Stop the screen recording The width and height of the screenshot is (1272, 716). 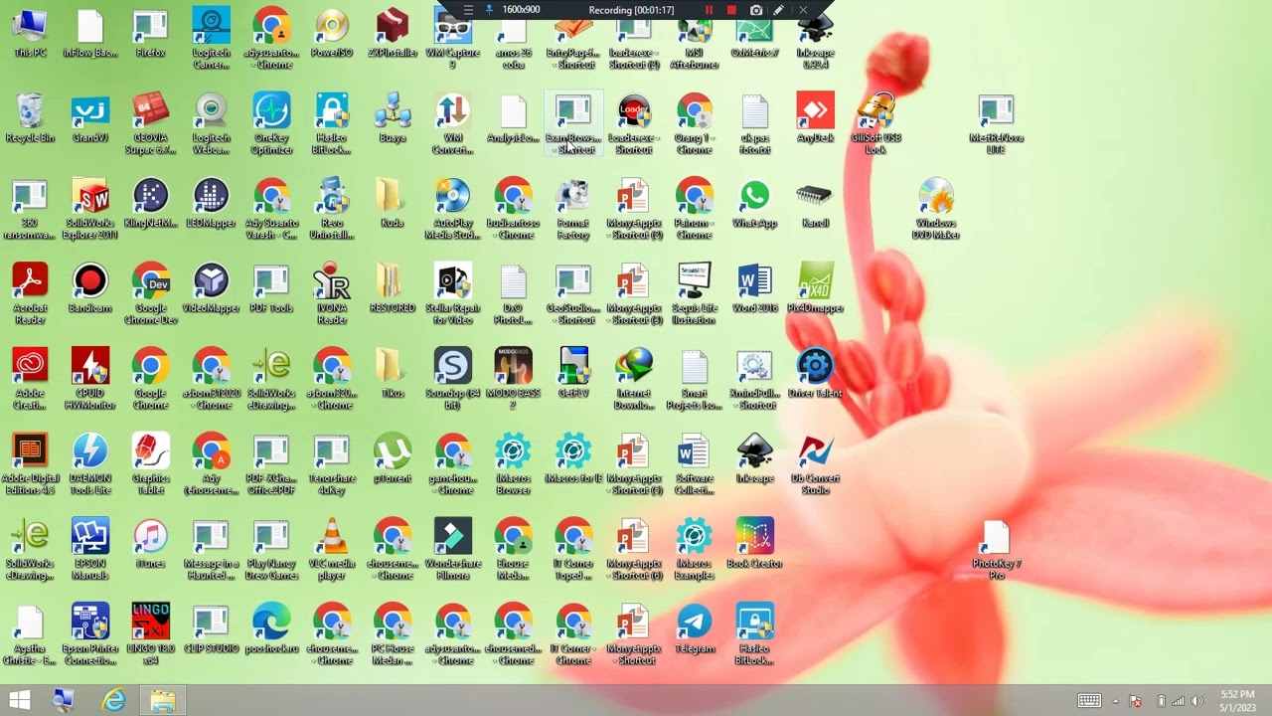click(731, 10)
